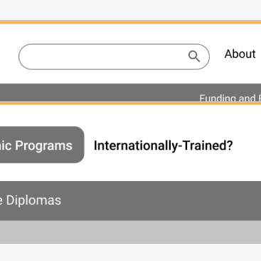Submit search using the magnifier icon
The image size is (261, 261).
[x=194, y=56]
